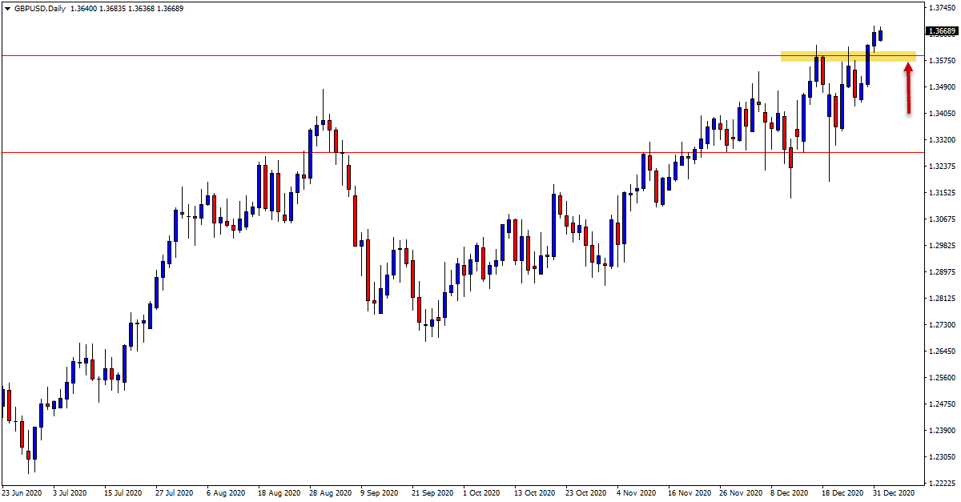Screen dimensions: 961x502
Task: Click the 1.32375 price axis label
Action: coord(942,166)
